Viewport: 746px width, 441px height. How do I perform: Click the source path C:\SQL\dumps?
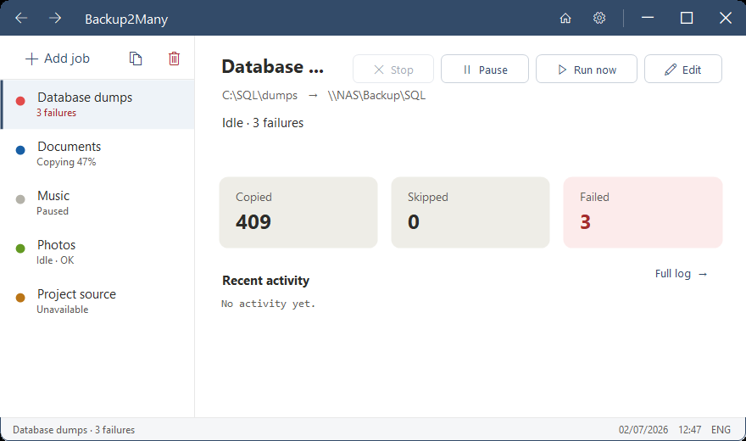pyautogui.click(x=259, y=95)
